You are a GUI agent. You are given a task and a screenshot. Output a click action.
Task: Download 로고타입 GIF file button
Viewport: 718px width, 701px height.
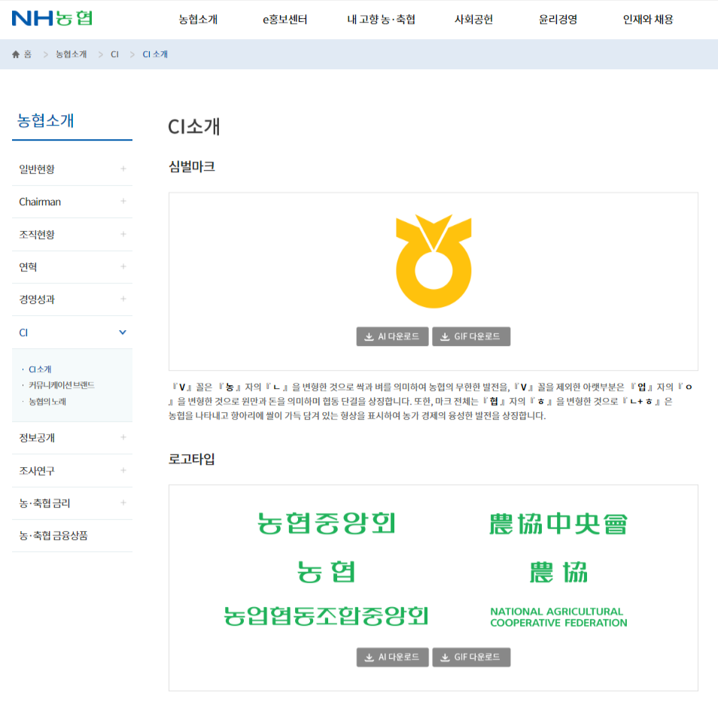471,657
